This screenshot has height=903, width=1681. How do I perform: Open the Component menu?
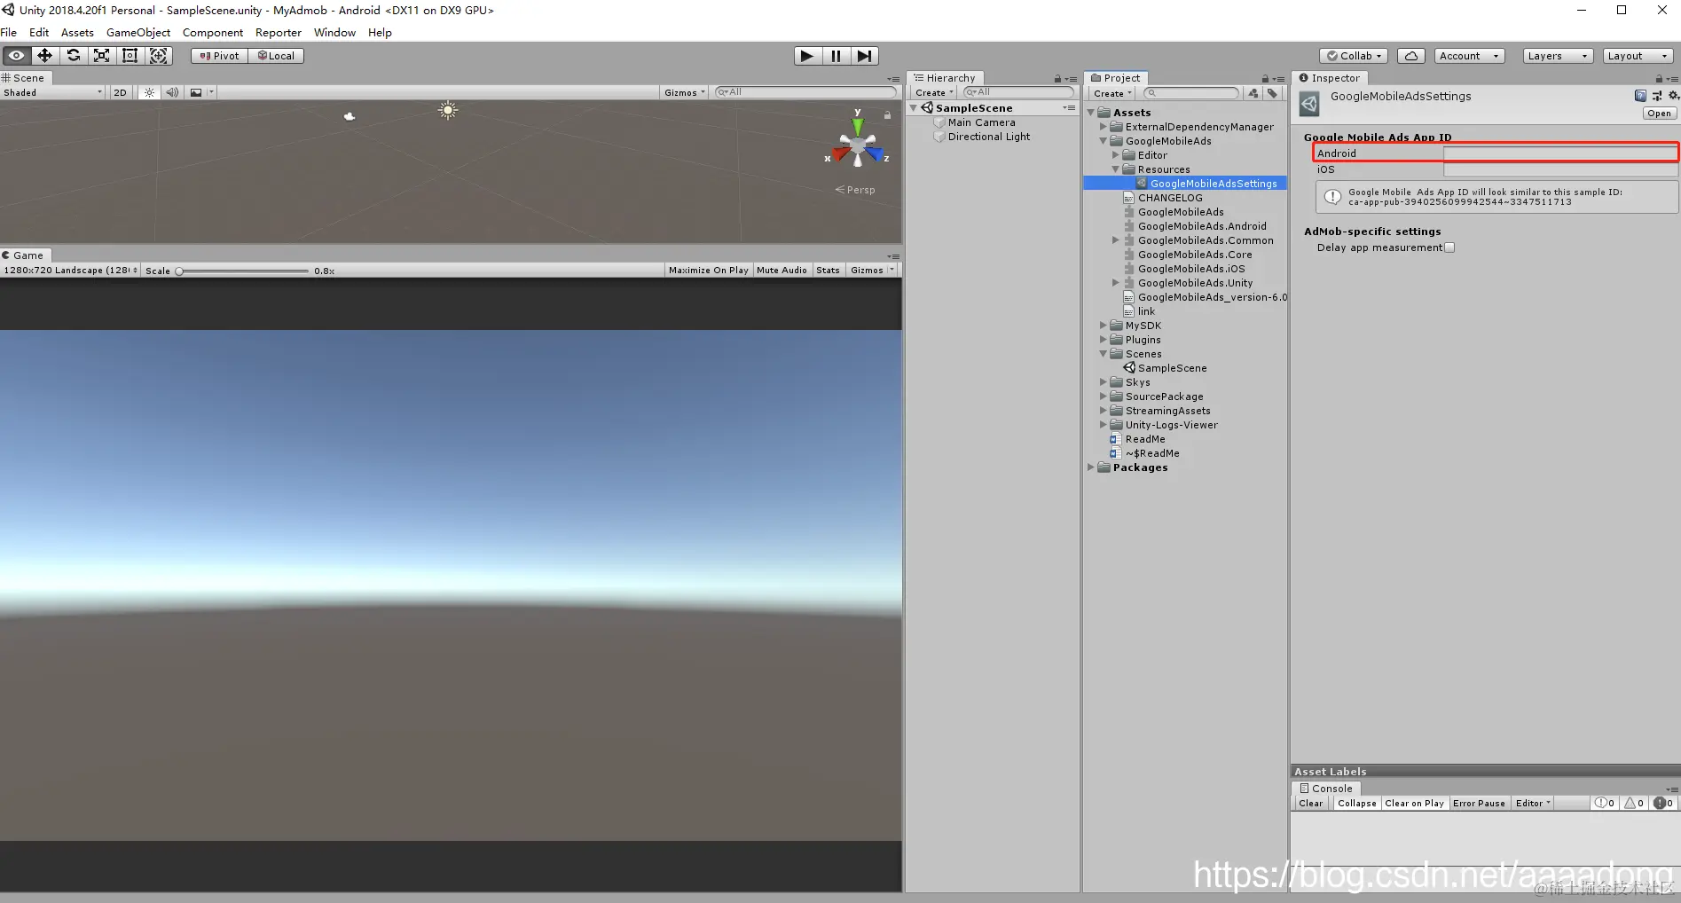click(213, 33)
